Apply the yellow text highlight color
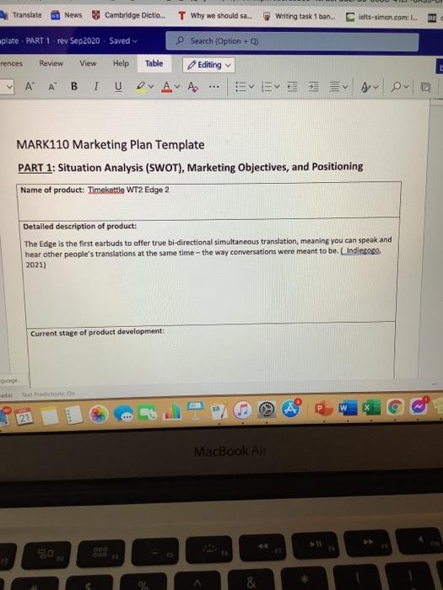The image size is (443, 590). click(140, 87)
